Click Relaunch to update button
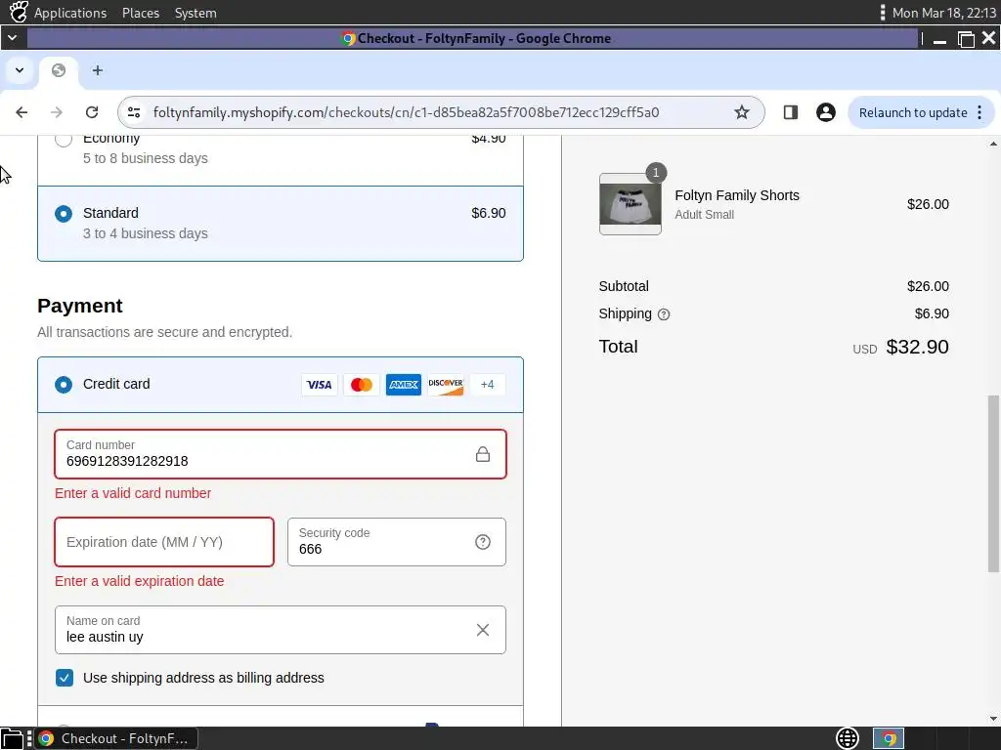This screenshot has width=1001, height=750. pos(913,112)
